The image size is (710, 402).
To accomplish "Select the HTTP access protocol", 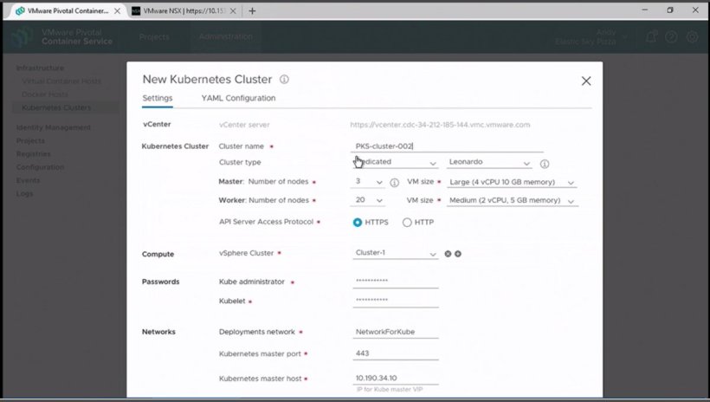I will point(407,223).
